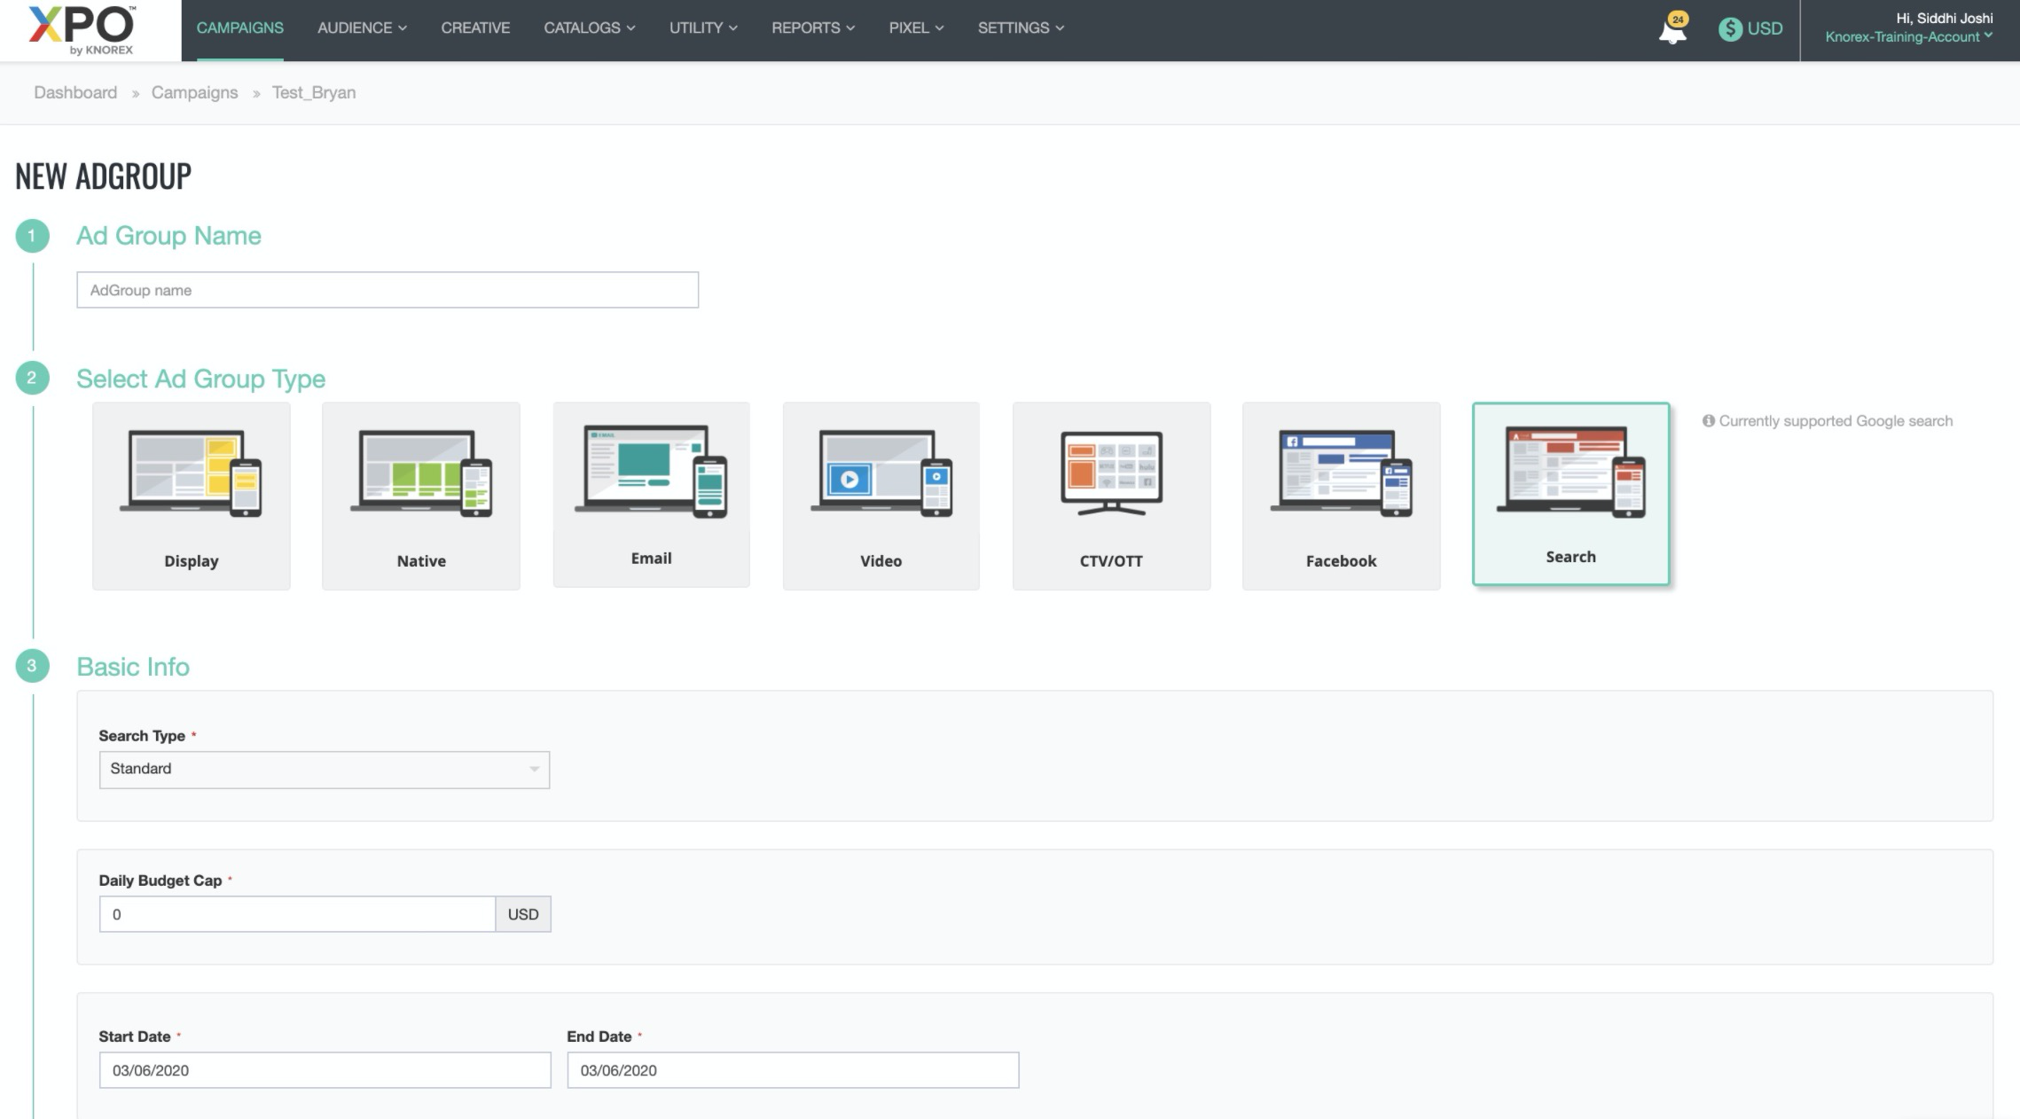Expand the Audience menu dropdown

tap(362, 28)
